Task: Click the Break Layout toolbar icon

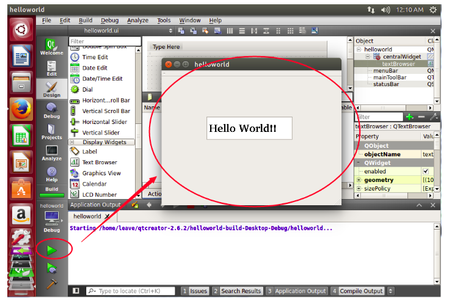Action: tap(302, 31)
